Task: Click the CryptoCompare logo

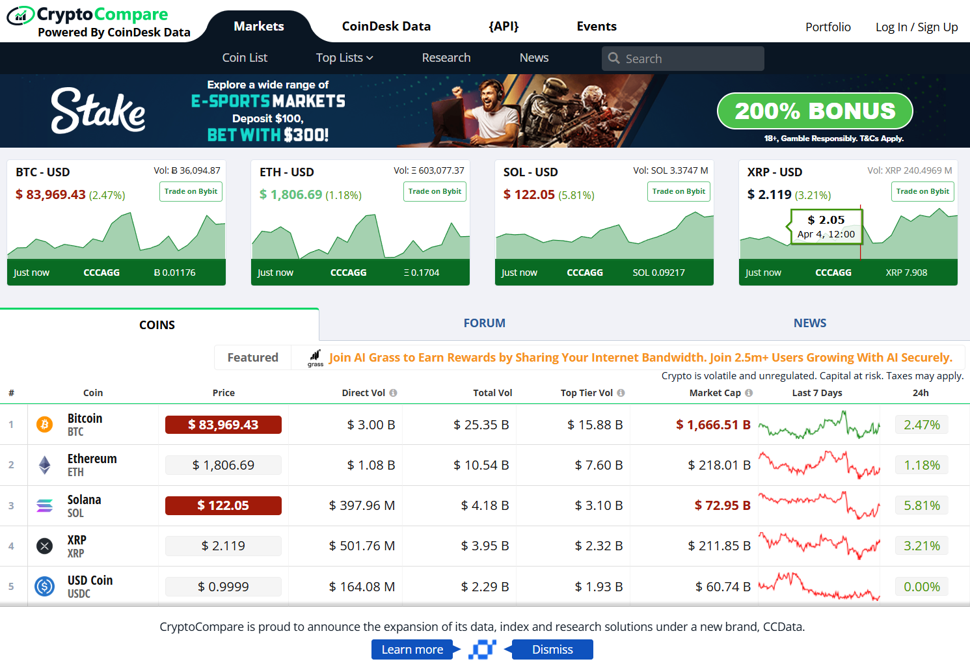Action: (x=99, y=22)
